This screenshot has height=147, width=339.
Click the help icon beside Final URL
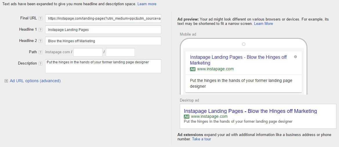coord(40,18)
